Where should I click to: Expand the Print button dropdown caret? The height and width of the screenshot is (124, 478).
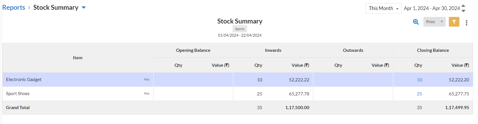click(442, 22)
